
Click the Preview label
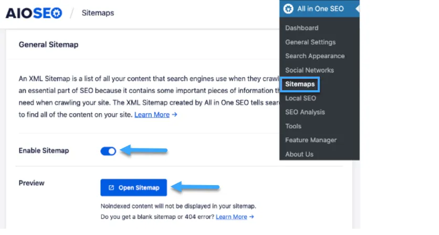(32, 183)
